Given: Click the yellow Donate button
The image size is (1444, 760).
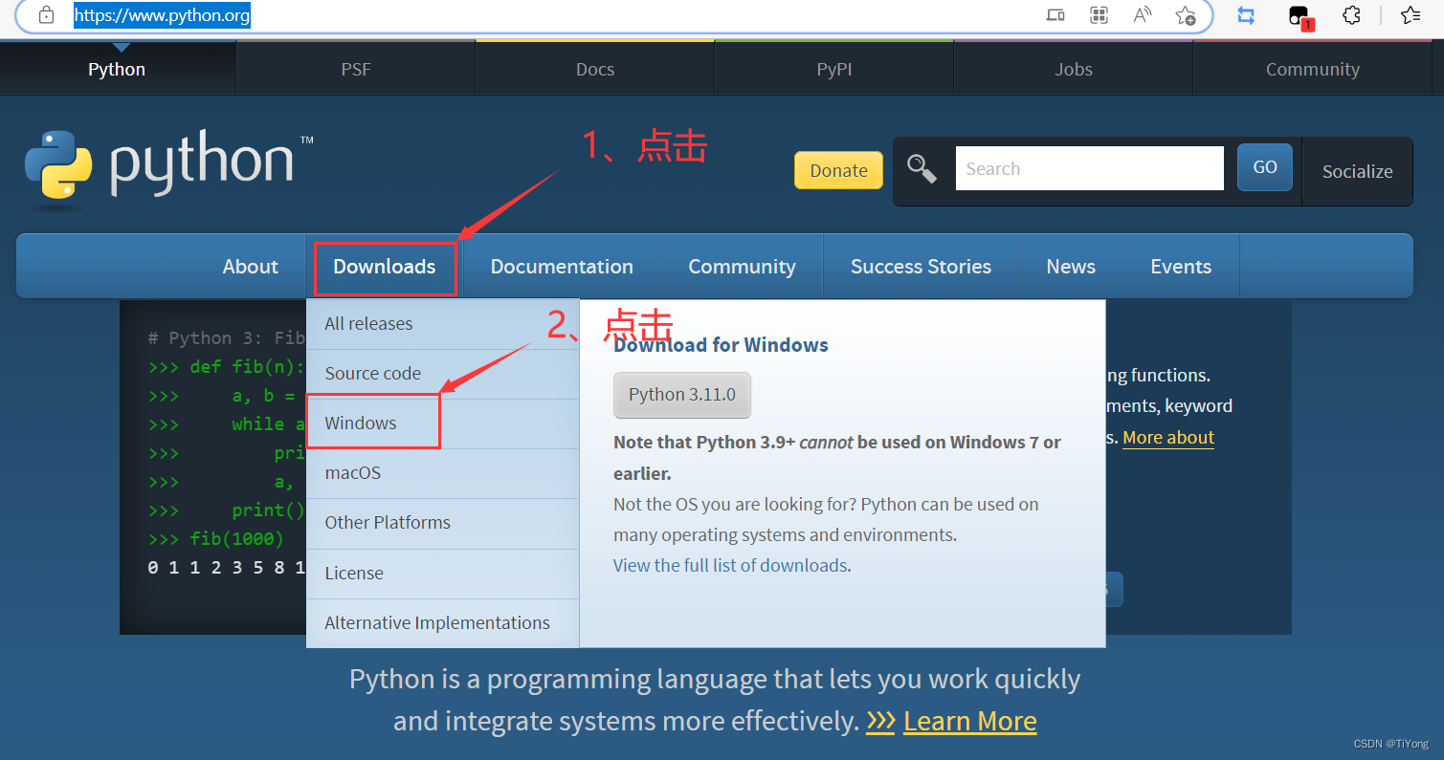Looking at the screenshot, I should [x=838, y=170].
